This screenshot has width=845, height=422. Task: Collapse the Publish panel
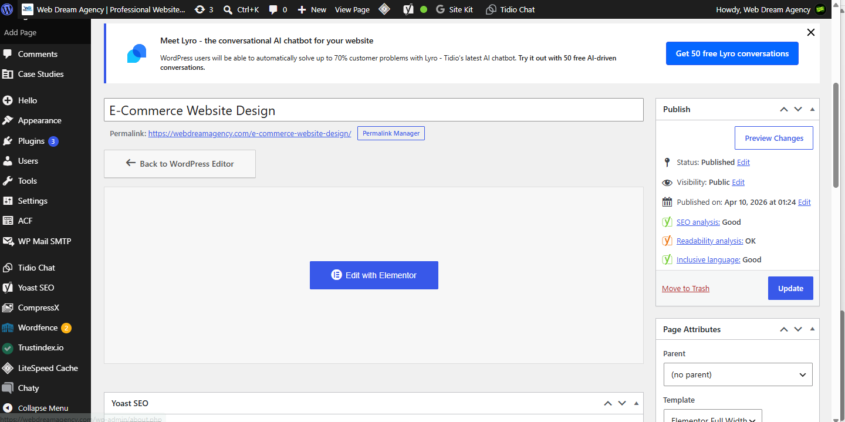(x=812, y=109)
